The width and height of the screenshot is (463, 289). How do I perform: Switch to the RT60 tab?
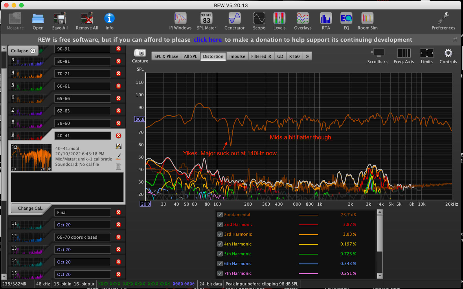294,56
